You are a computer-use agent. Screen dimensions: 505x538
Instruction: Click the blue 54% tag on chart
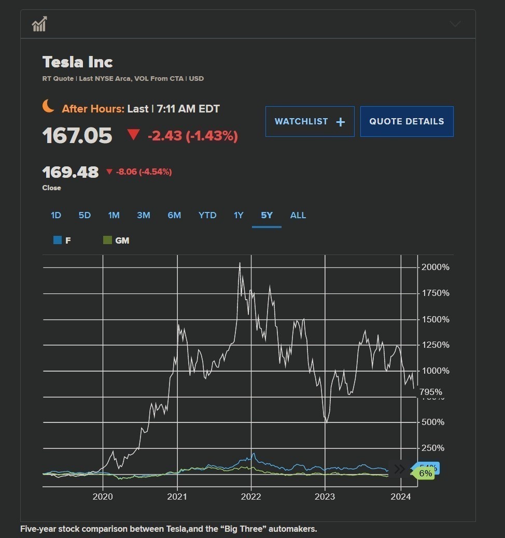click(433, 466)
